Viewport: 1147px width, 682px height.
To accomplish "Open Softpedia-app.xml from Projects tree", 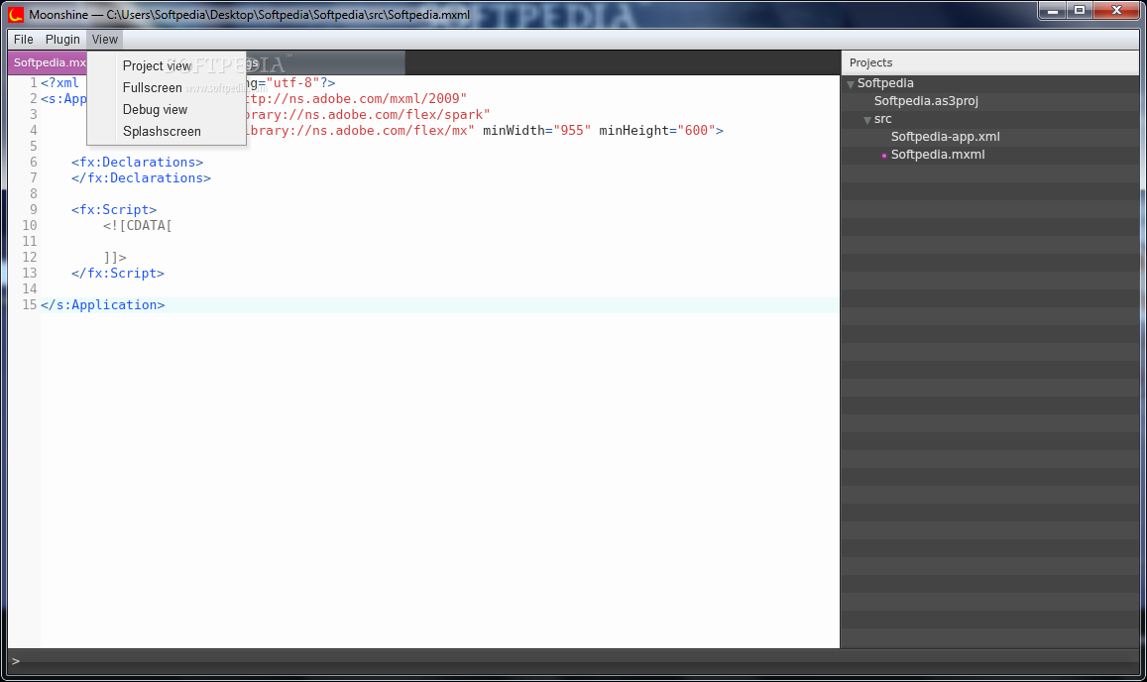I will (x=945, y=137).
